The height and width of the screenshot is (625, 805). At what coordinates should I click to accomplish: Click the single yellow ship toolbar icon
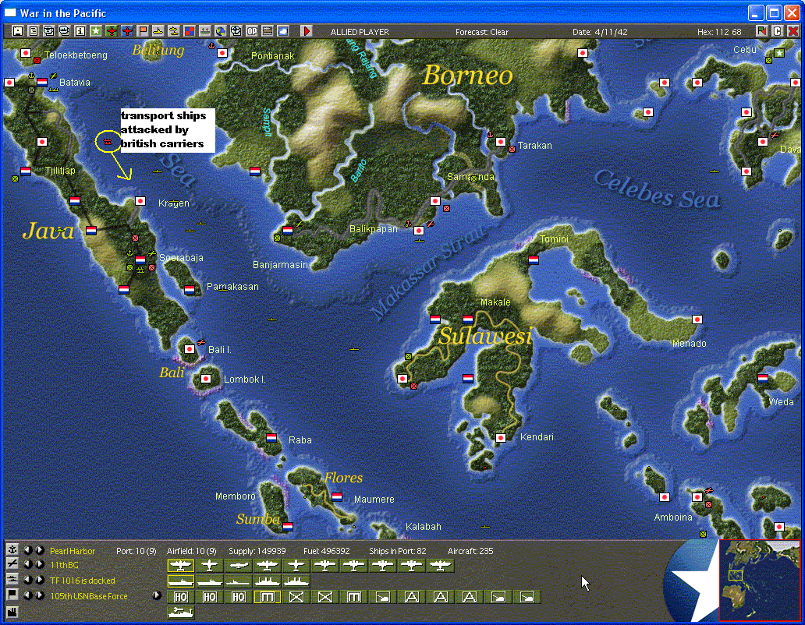coord(158,31)
